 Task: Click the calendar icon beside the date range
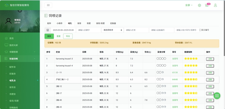pyautogui.click(x=48, y=30)
